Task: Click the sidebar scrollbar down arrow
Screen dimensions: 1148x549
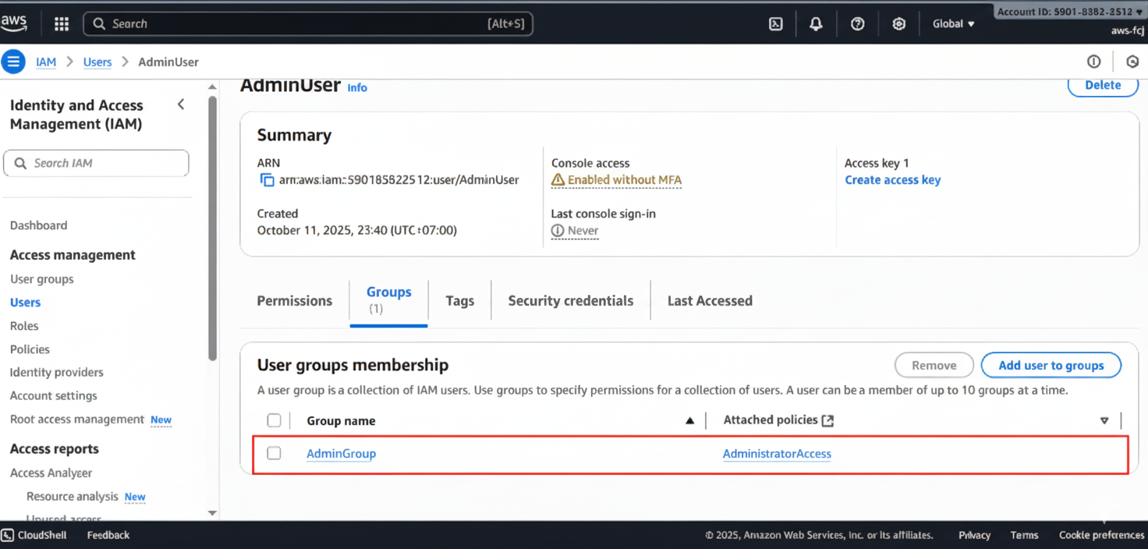Action: (212, 513)
